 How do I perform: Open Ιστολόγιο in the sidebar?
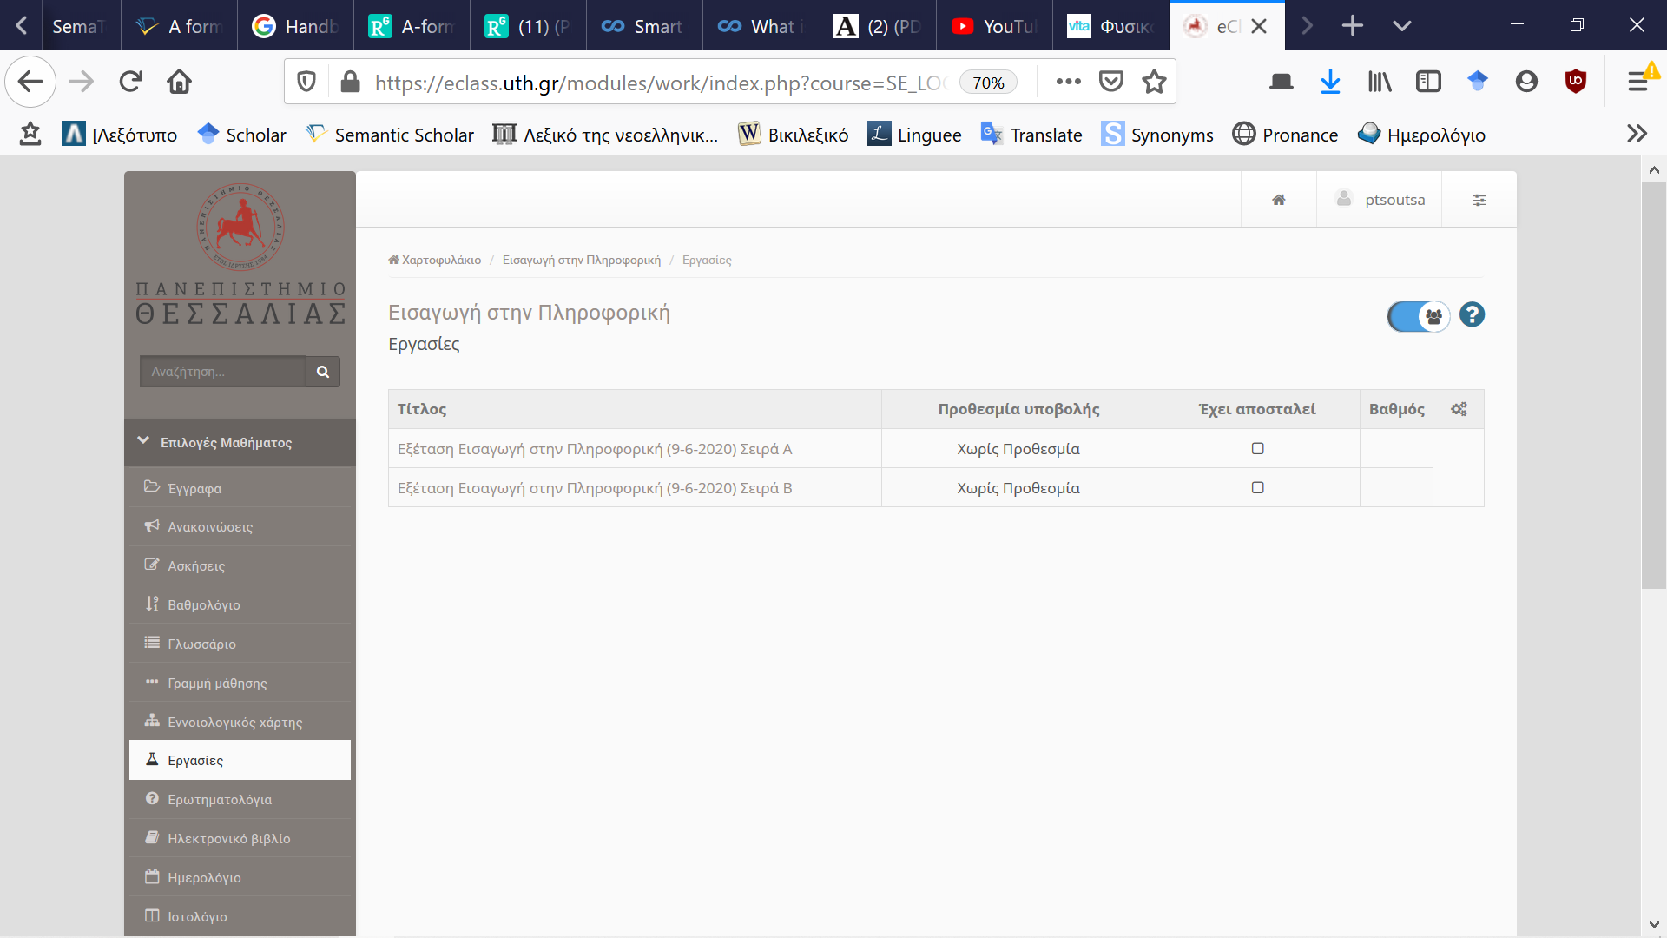[240, 916]
